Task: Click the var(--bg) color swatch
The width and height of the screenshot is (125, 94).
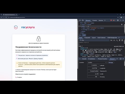Action: (109, 52)
